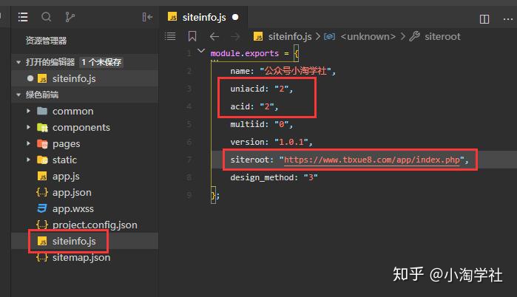Screen dimensions: 517x297
Task: Open app.json in the file tree
Action: click(72, 192)
